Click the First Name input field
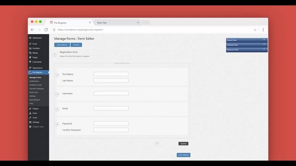 [111, 74]
